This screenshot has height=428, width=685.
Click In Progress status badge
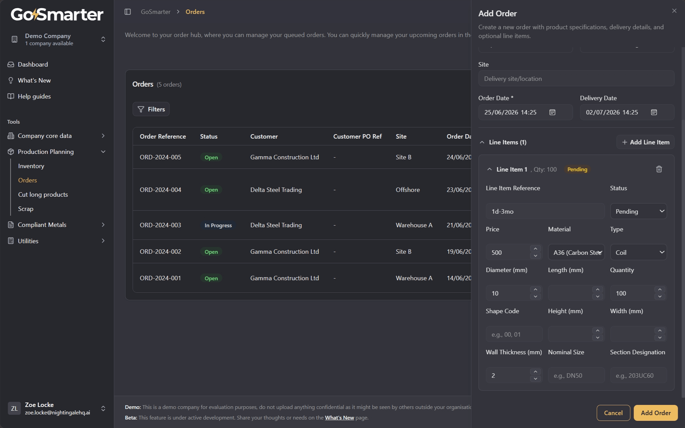point(218,226)
